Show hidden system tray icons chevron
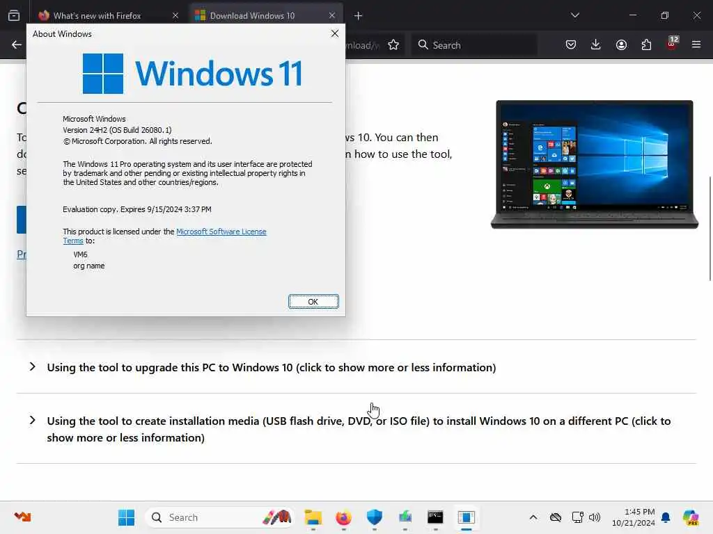Viewport: 713px width, 534px height. click(533, 517)
